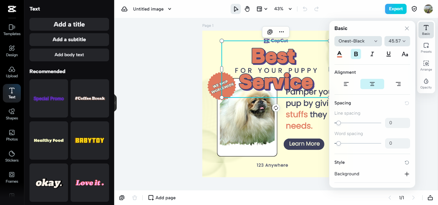Click the Learn More button on canvas
The image size is (438, 205).
click(304, 144)
